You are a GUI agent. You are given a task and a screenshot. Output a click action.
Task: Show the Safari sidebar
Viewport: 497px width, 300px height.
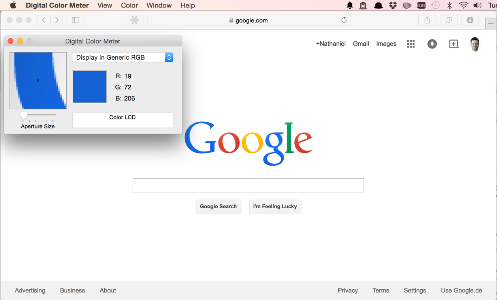click(x=75, y=20)
